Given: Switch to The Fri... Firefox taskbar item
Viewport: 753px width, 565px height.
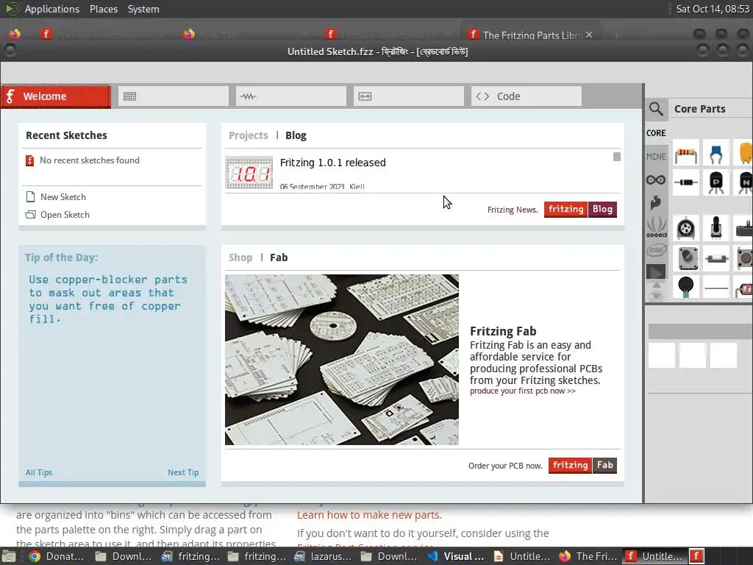Looking at the screenshot, I should pyautogui.click(x=589, y=556).
